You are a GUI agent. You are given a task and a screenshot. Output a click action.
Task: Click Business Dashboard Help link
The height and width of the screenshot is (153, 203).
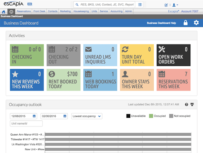tap(161, 23)
